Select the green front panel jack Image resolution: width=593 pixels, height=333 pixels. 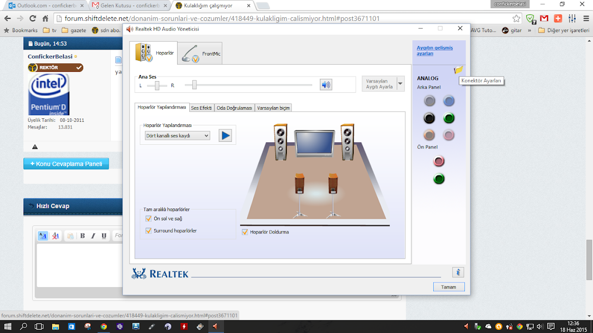tap(439, 178)
